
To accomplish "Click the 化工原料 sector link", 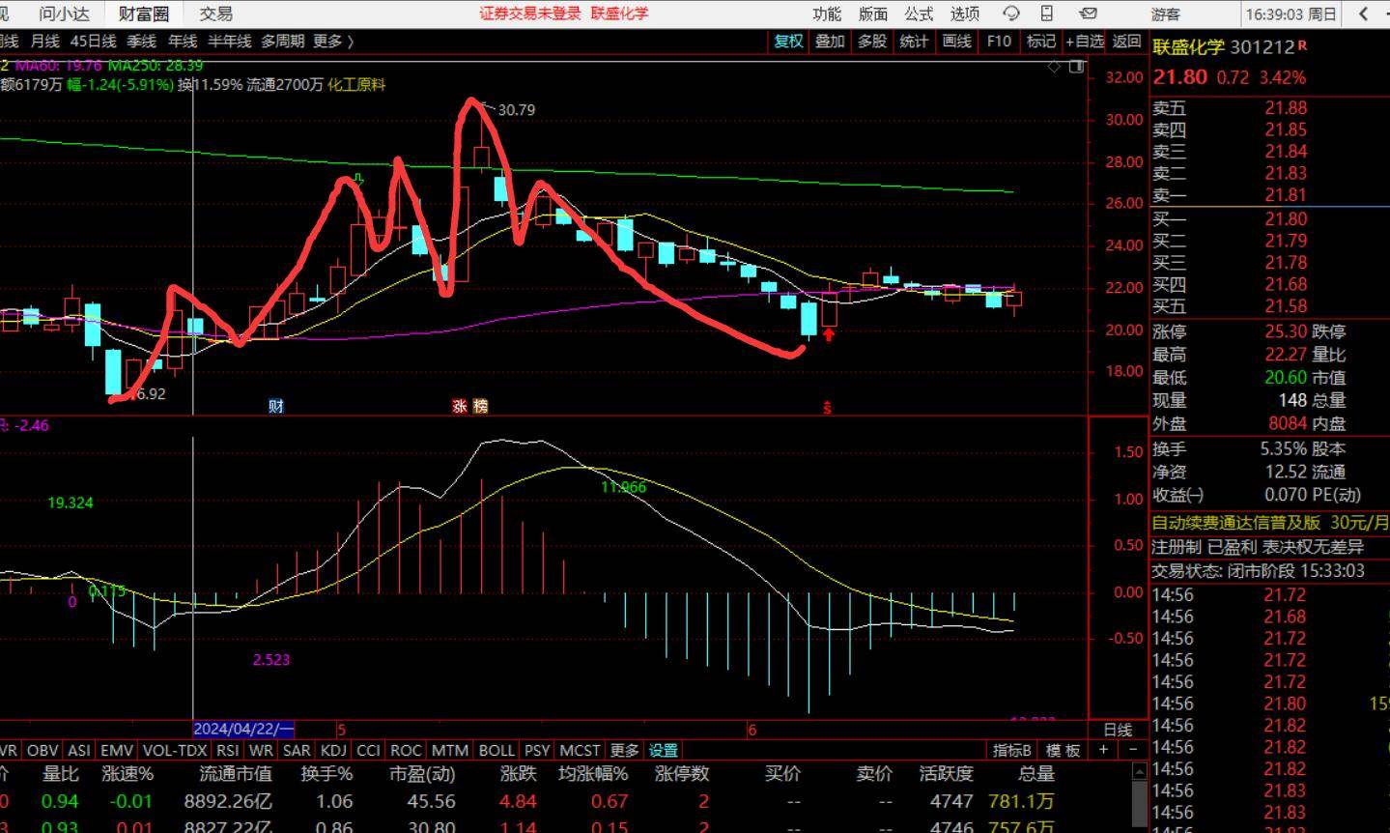I will click(x=355, y=85).
